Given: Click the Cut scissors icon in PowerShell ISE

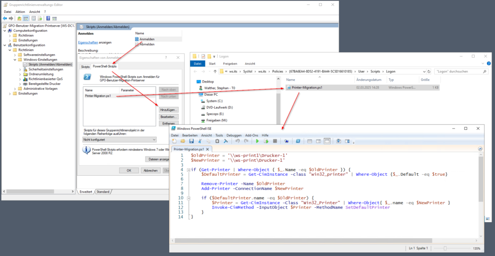Looking at the screenshot, I should click(x=200, y=141).
